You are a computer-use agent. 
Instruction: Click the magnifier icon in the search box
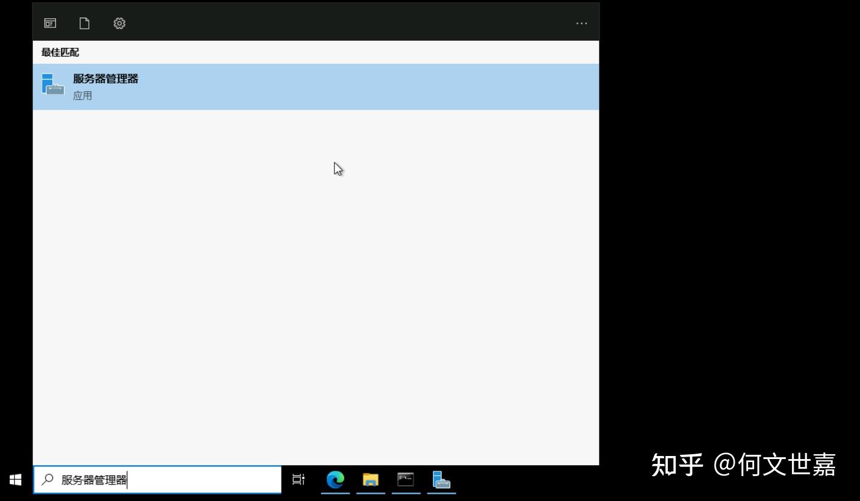pos(48,480)
